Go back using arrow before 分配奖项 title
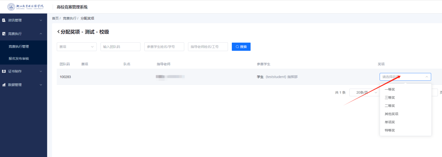This screenshot has height=157, width=442. click(x=59, y=32)
